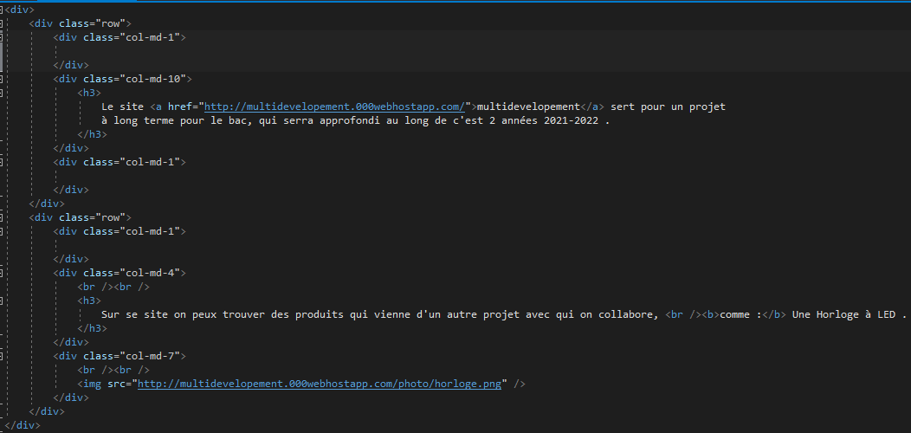Collapse the second h3 block fold marker
Screen dimensions: 911x433
(x=1, y=301)
